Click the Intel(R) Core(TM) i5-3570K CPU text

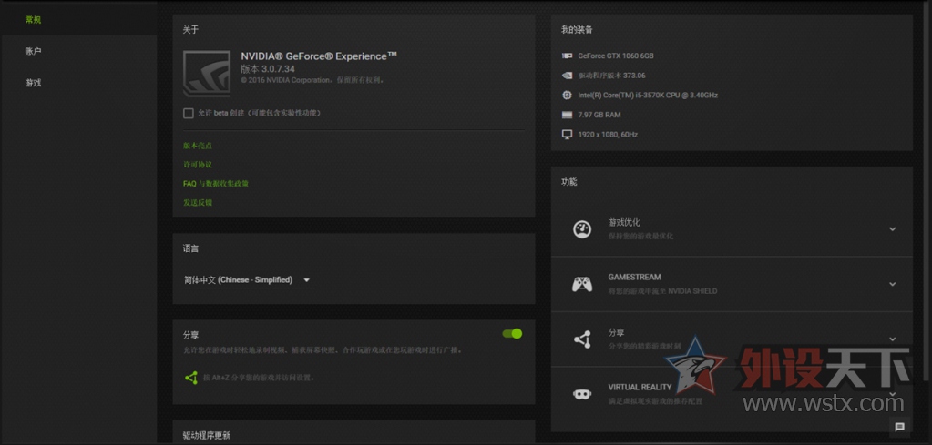pos(648,95)
